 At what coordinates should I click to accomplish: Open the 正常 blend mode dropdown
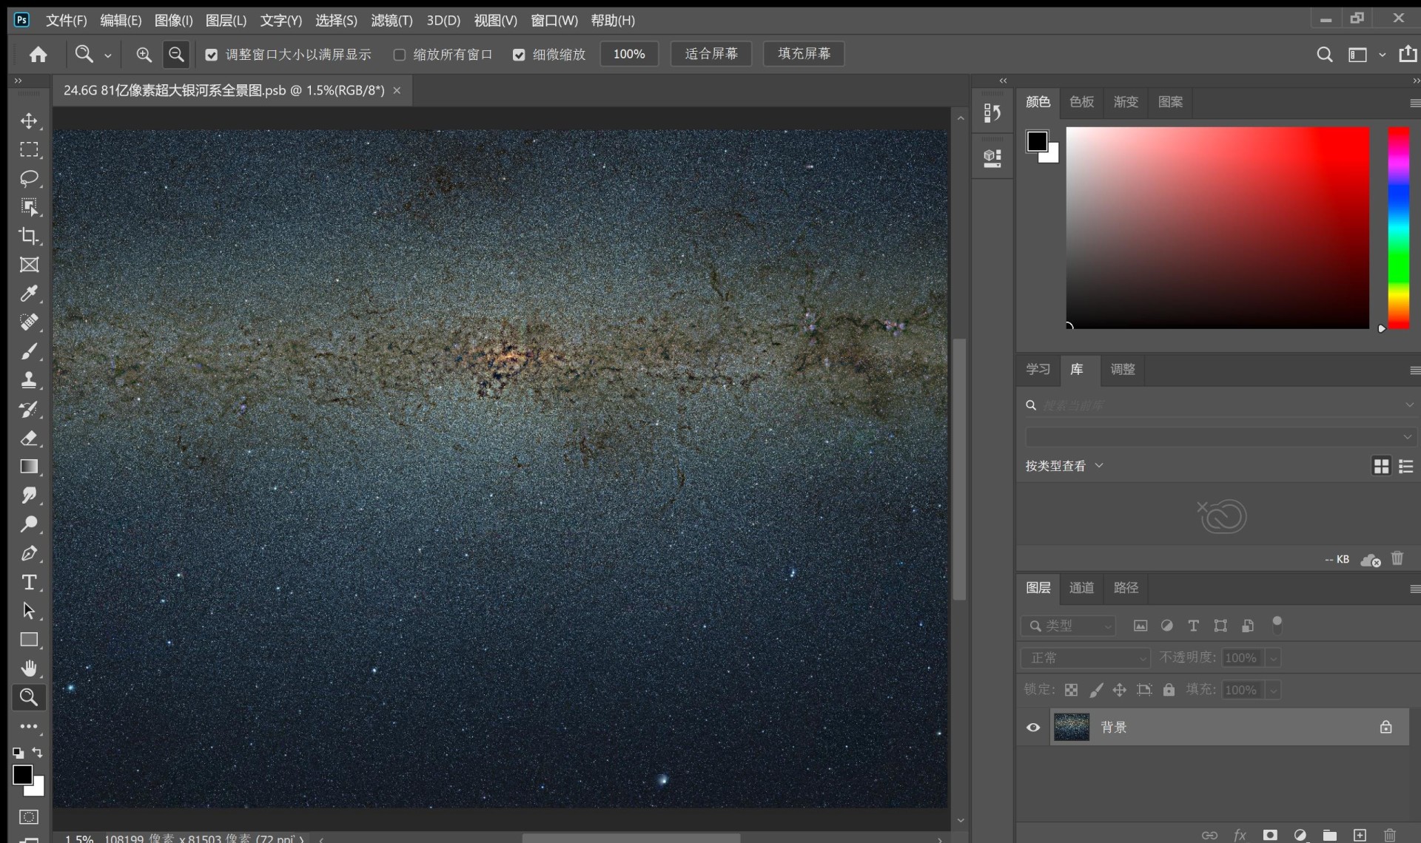[1085, 657]
